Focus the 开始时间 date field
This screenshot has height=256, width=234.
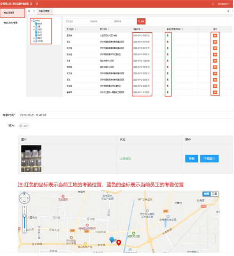coord(100,21)
